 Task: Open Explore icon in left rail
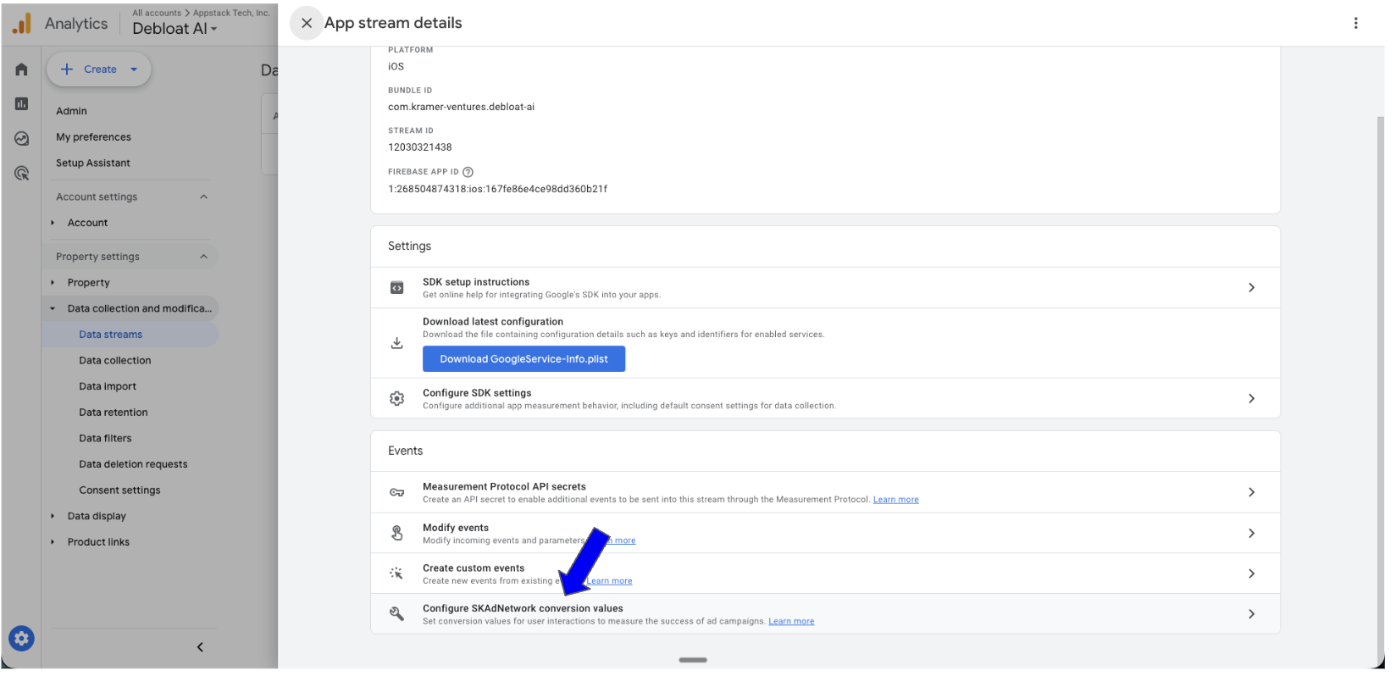point(21,138)
